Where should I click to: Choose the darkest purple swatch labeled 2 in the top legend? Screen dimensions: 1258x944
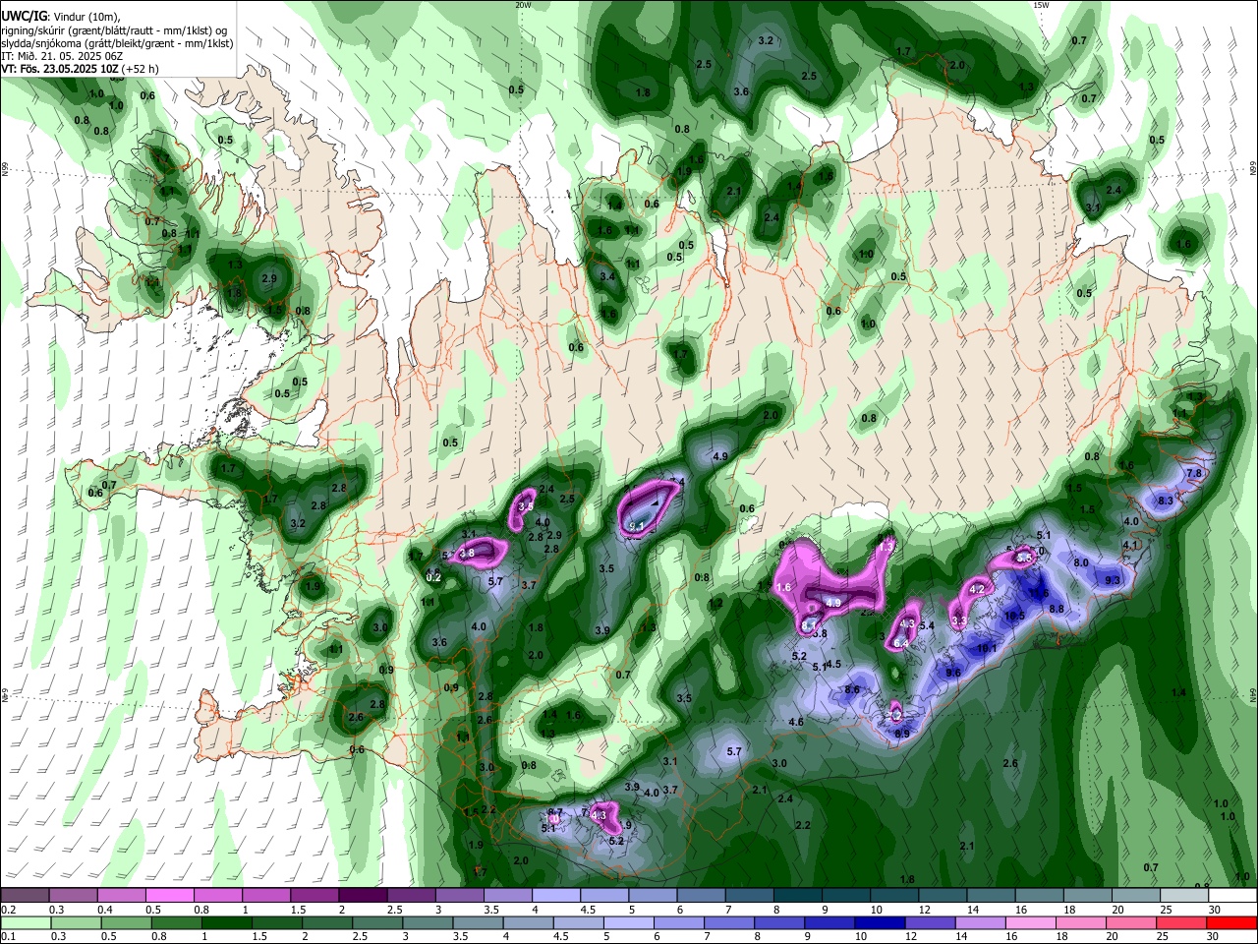(x=363, y=895)
